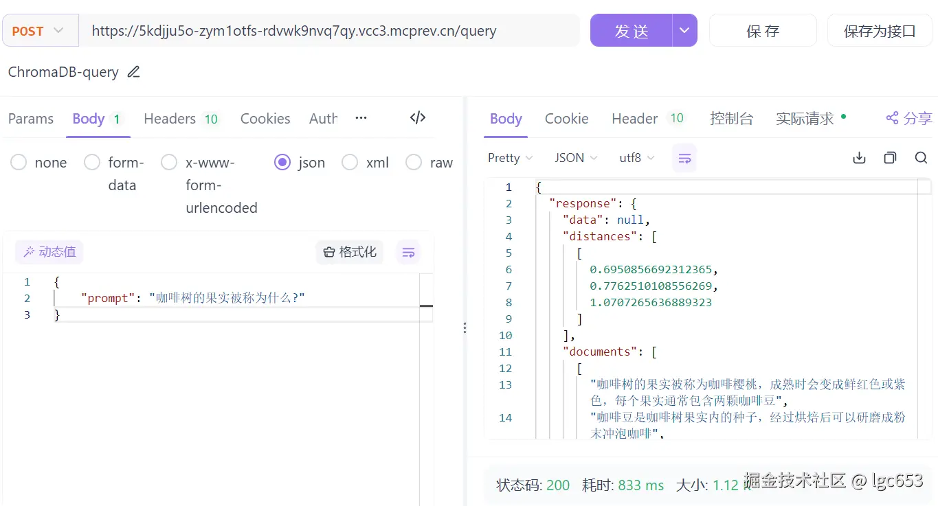Open the response Cookie tab
Screen dimensions: 938x506
click(x=567, y=119)
